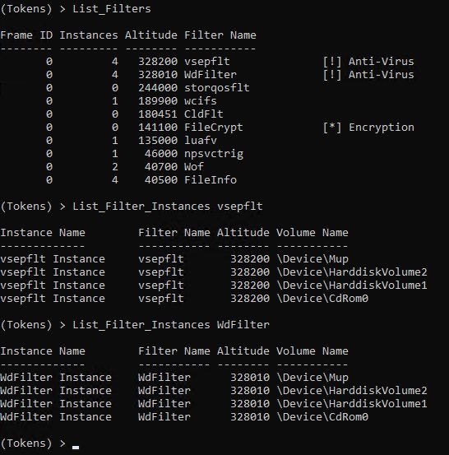Screen dimensions: 449x455
Task: Click the List_Filter_Instances WdFilter command line
Action: click(171, 325)
